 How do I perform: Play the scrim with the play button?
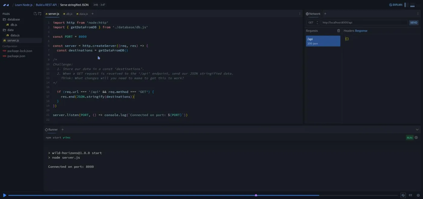5,195
